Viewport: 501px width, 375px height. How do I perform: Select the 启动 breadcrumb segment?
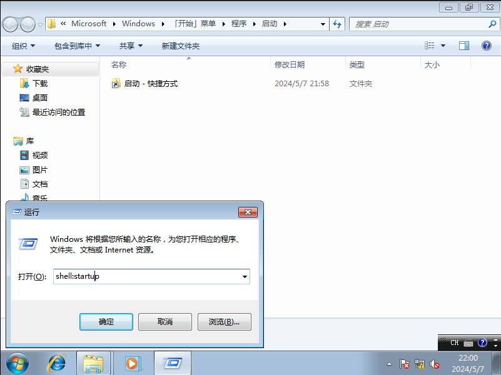(x=270, y=24)
